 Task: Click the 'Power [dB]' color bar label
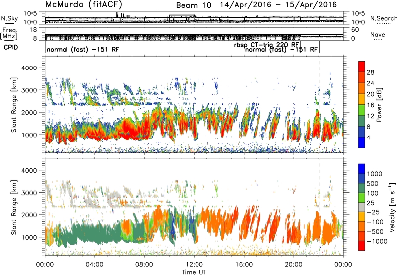pyautogui.click(x=379, y=105)
